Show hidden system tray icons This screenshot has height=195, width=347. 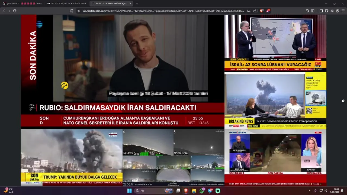310,191
